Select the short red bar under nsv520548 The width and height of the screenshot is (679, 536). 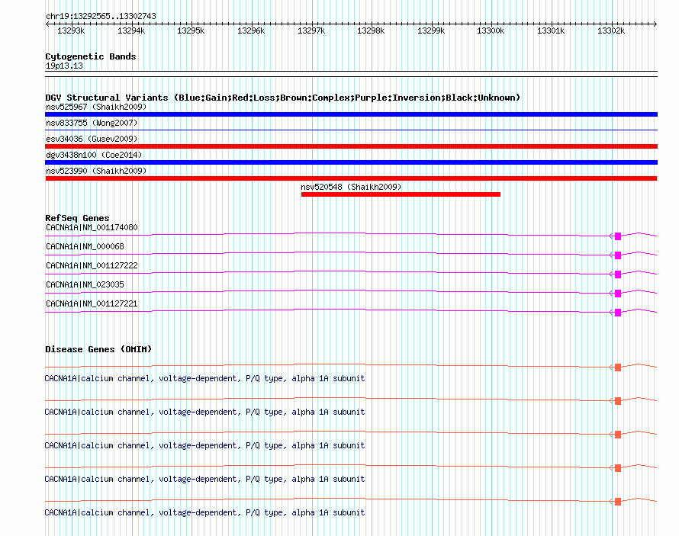tap(401, 194)
